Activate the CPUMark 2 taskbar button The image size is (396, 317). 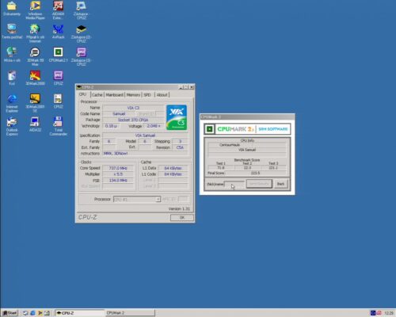130,313
